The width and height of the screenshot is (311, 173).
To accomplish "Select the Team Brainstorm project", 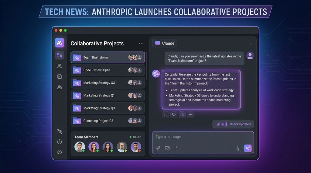I will [x=108, y=57].
